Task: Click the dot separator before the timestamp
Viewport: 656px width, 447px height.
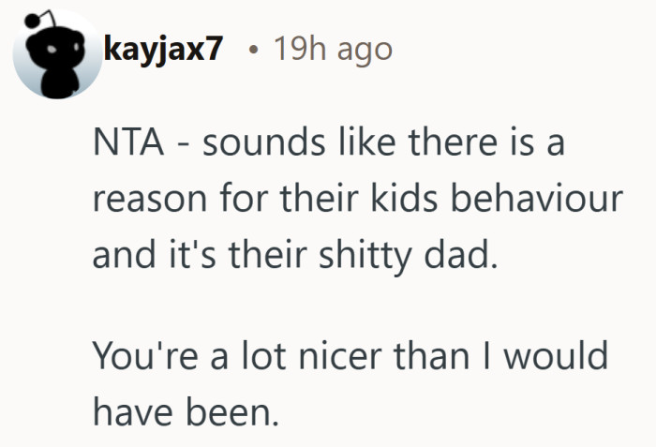Action: coord(252,50)
